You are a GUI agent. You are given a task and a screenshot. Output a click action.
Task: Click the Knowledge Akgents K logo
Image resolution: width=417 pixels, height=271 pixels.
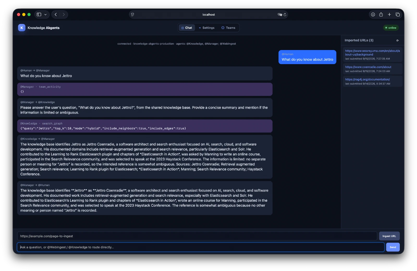[22, 28]
